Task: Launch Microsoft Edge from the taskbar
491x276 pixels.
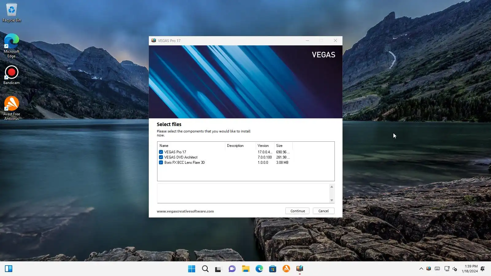Action: click(259, 269)
